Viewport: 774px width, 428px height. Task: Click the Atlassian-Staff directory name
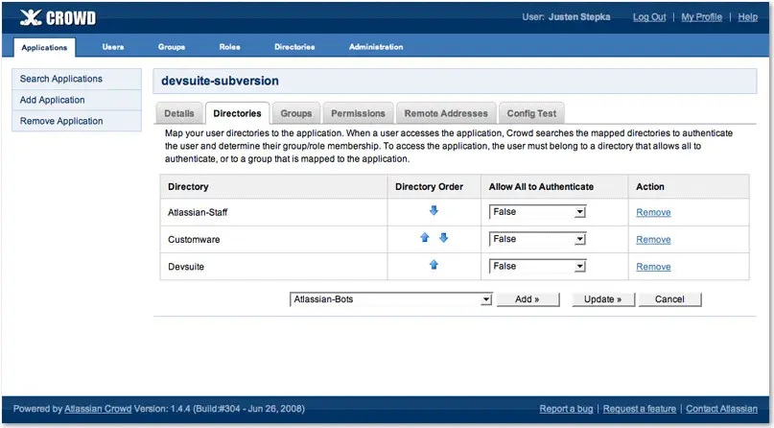[x=198, y=212]
